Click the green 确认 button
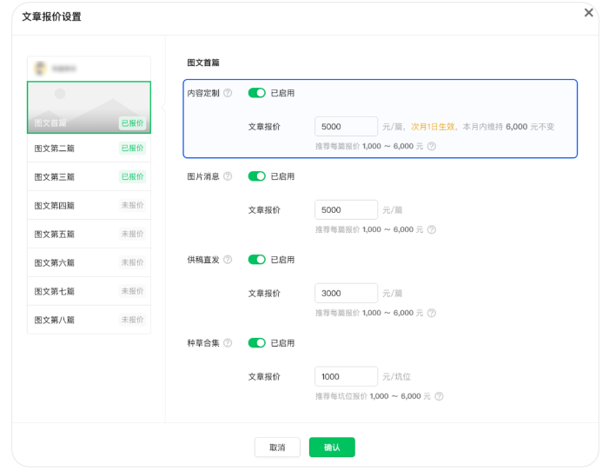The image size is (609, 470). (x=332, y=447)
